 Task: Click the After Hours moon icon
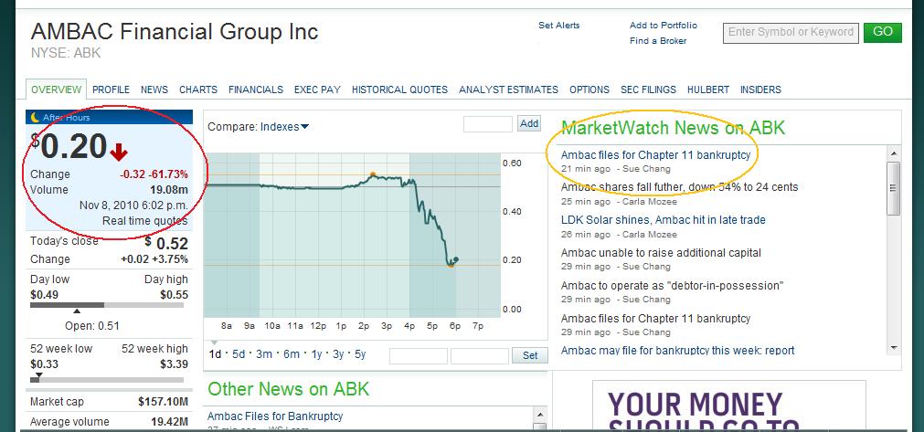[x=36, y=117]
